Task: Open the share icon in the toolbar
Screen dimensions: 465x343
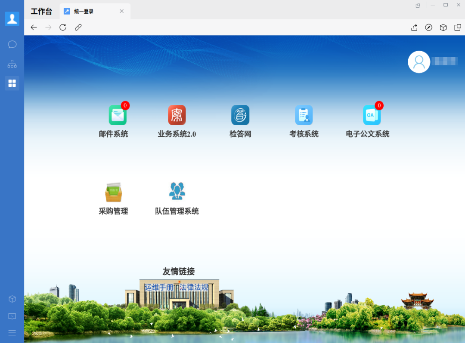Action: pos(414,27)
